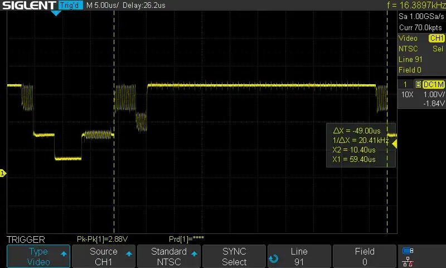This screenshot has width=446, height=268.
Task: Click the USB connection status icon
Action: [x=408, y=251]
